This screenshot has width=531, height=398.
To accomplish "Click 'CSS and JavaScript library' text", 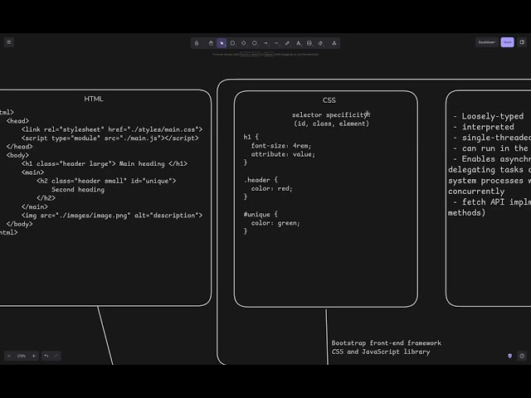I will (381, 352).
